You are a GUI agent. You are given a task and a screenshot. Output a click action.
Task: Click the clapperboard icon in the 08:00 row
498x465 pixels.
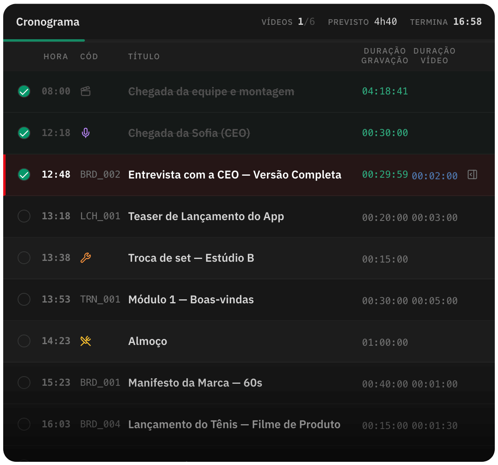(86, 91)
